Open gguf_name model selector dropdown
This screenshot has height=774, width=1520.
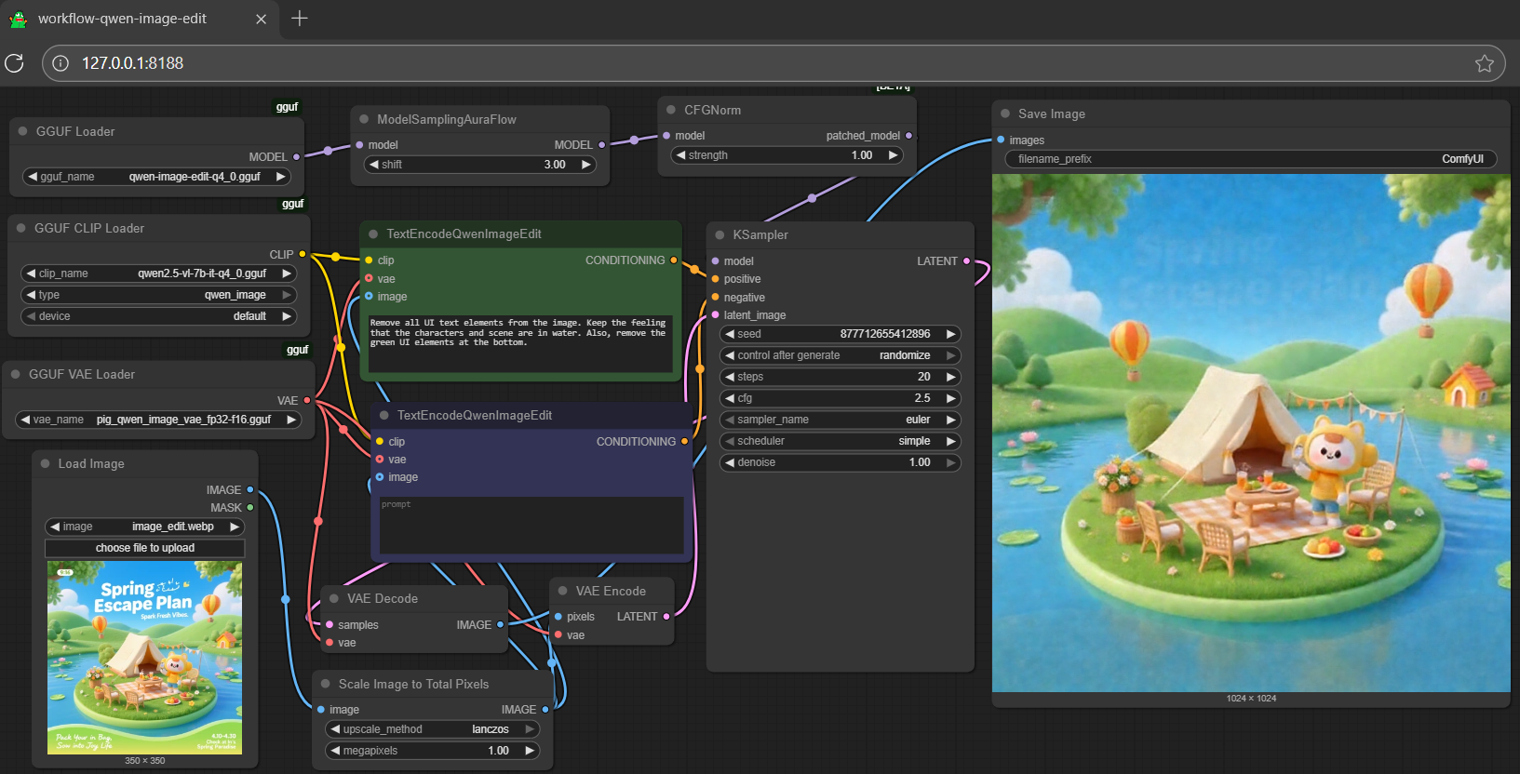coord(156,177)
